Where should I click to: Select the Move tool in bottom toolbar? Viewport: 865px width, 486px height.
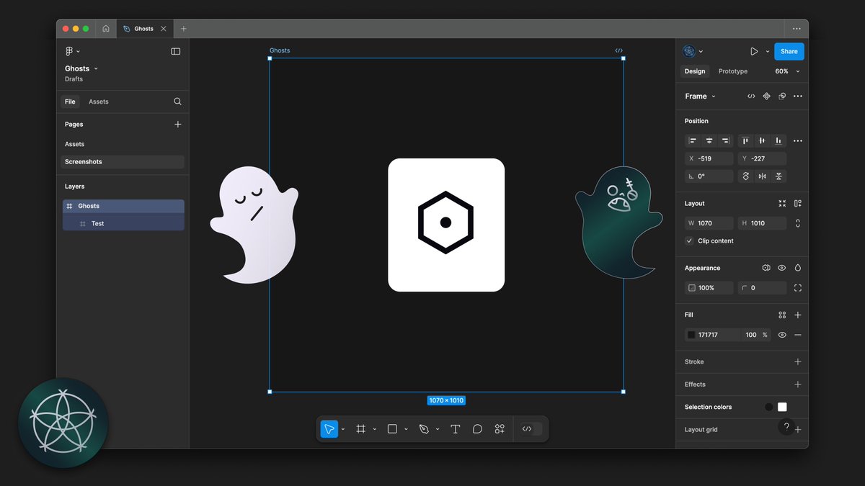coord(329,429)
